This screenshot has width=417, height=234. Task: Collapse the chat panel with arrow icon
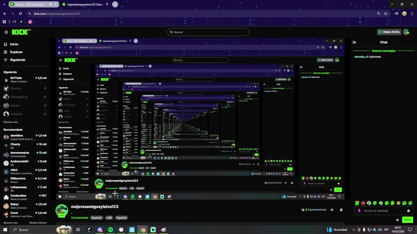tap(354, 42)
